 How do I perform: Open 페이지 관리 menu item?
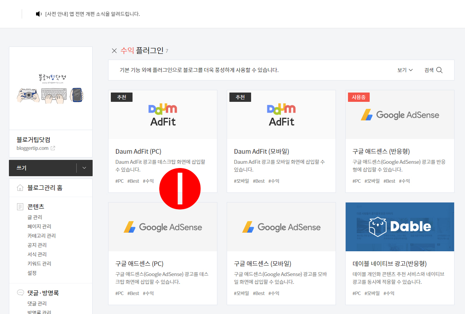click(40, 226)
